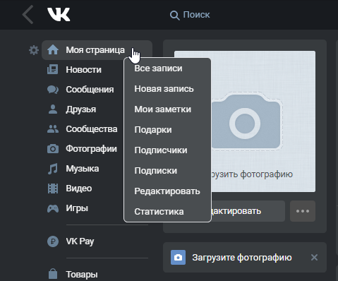Click the Видео film strip icon
Screen dimensions: 338x281
[53, 189]
